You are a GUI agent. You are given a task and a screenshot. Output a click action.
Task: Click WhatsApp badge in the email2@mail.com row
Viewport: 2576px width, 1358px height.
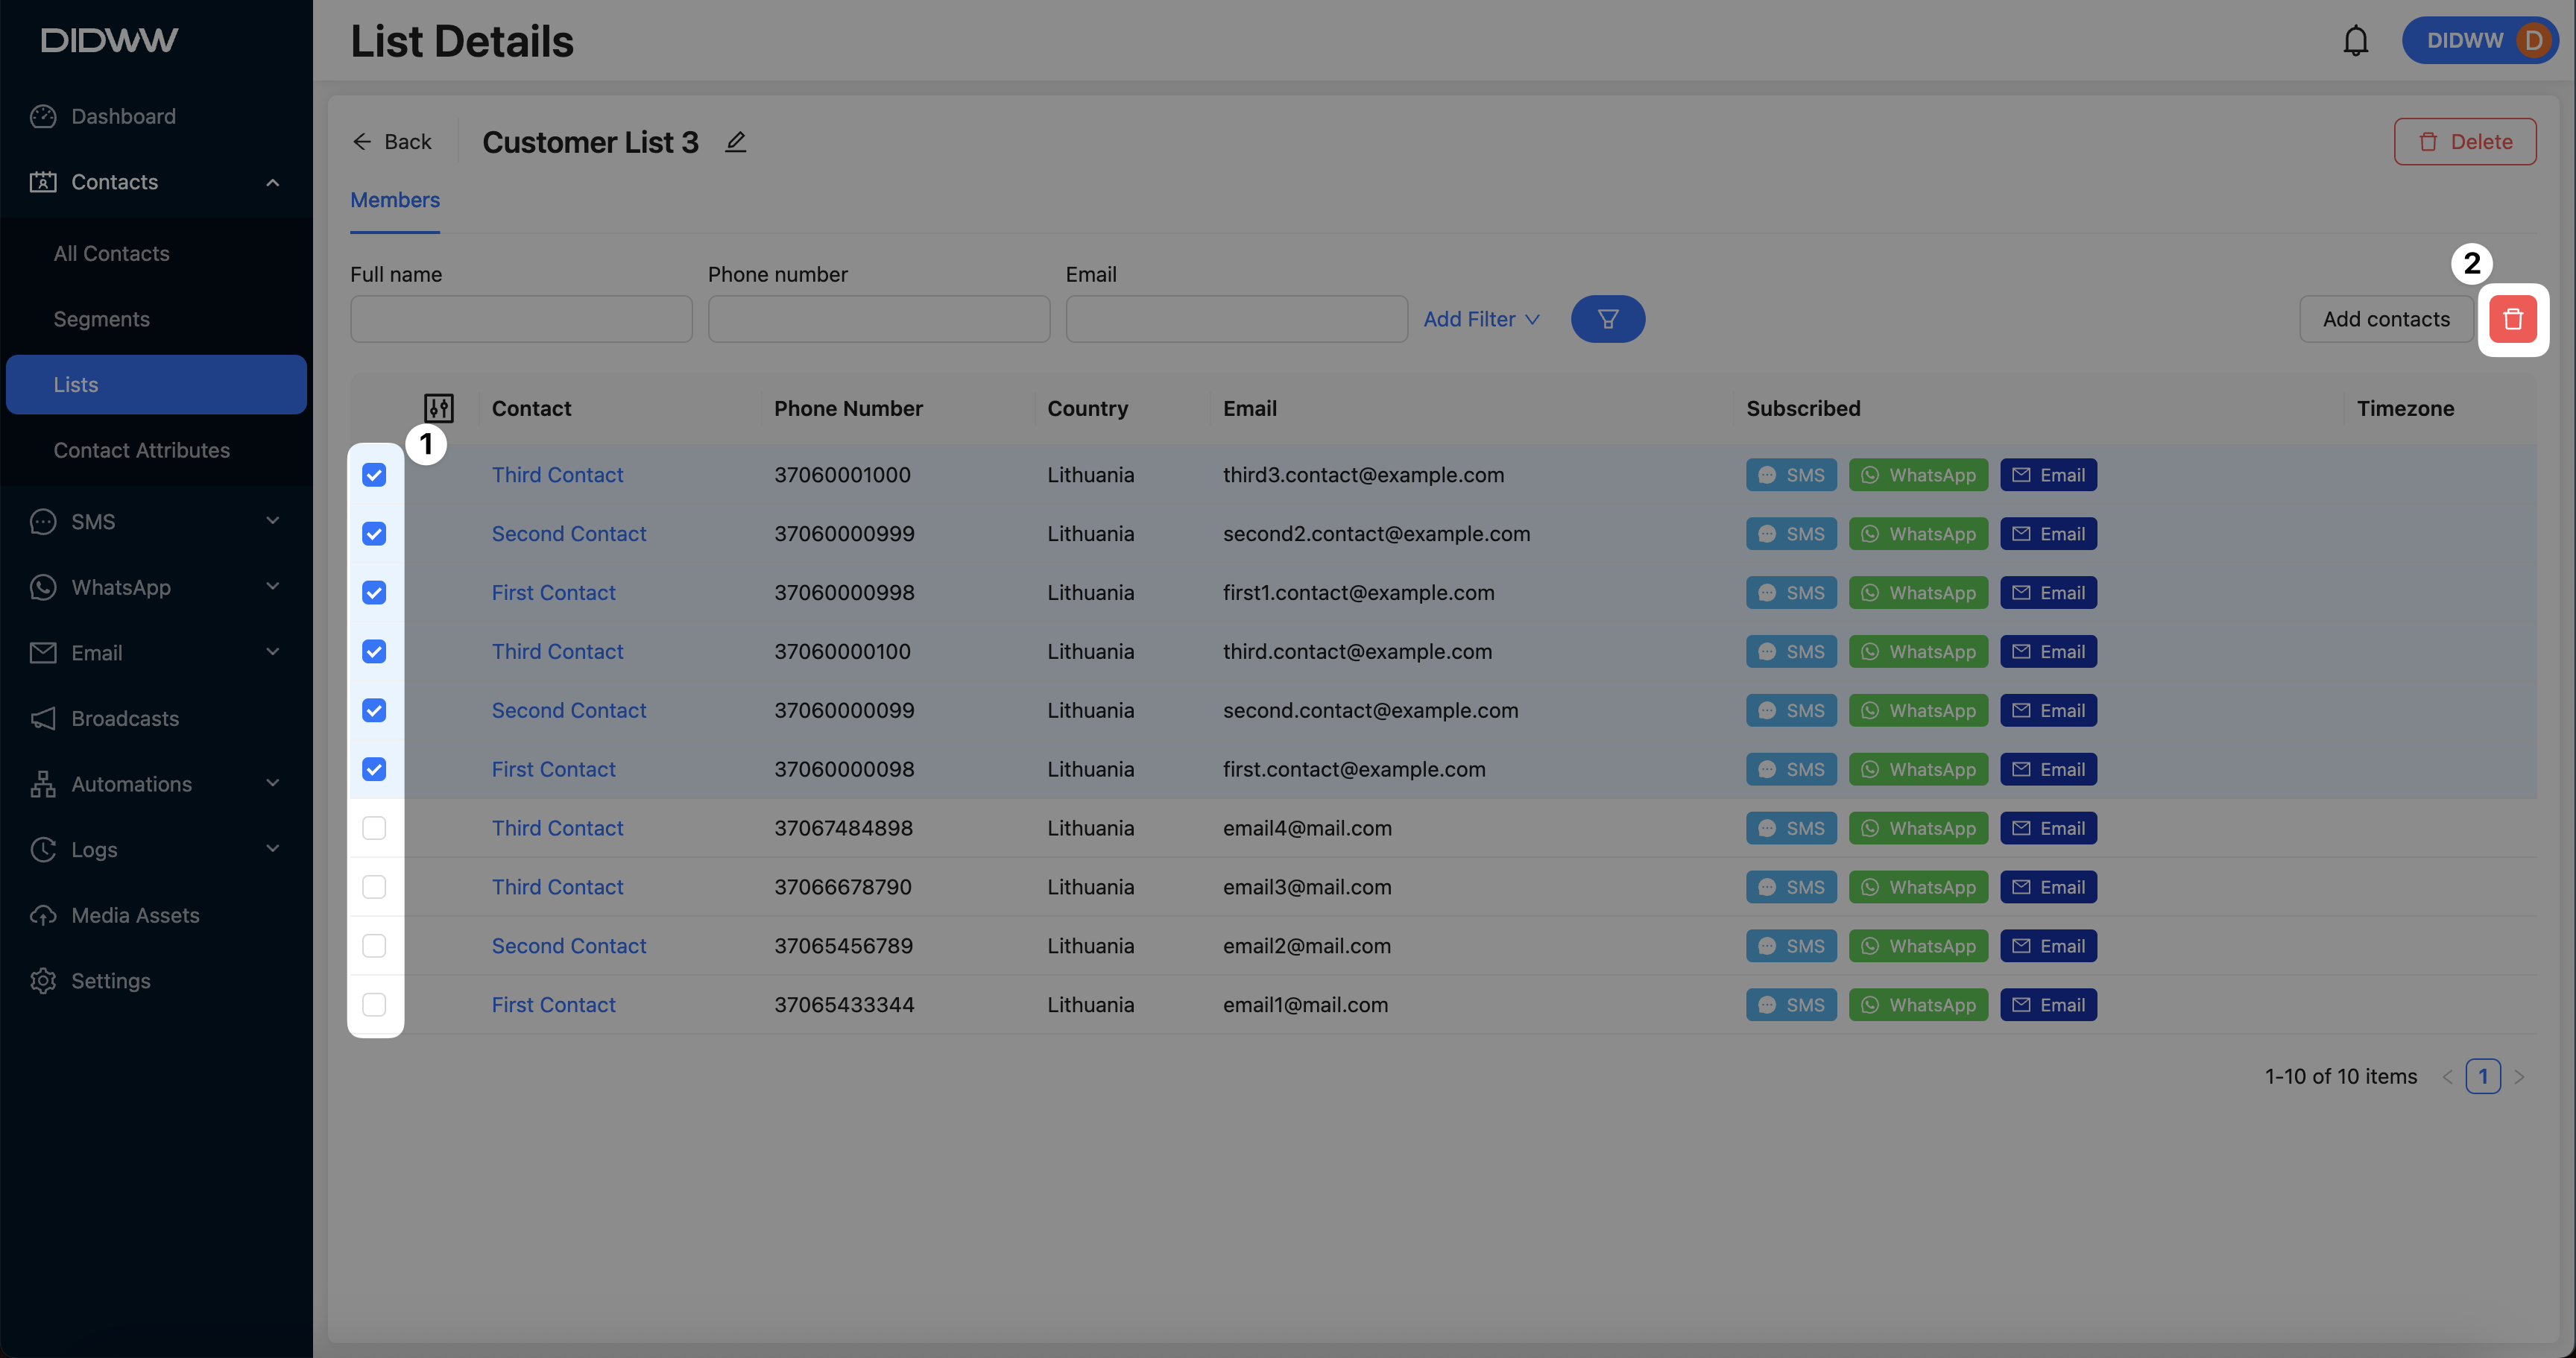tap(1918, 946)
